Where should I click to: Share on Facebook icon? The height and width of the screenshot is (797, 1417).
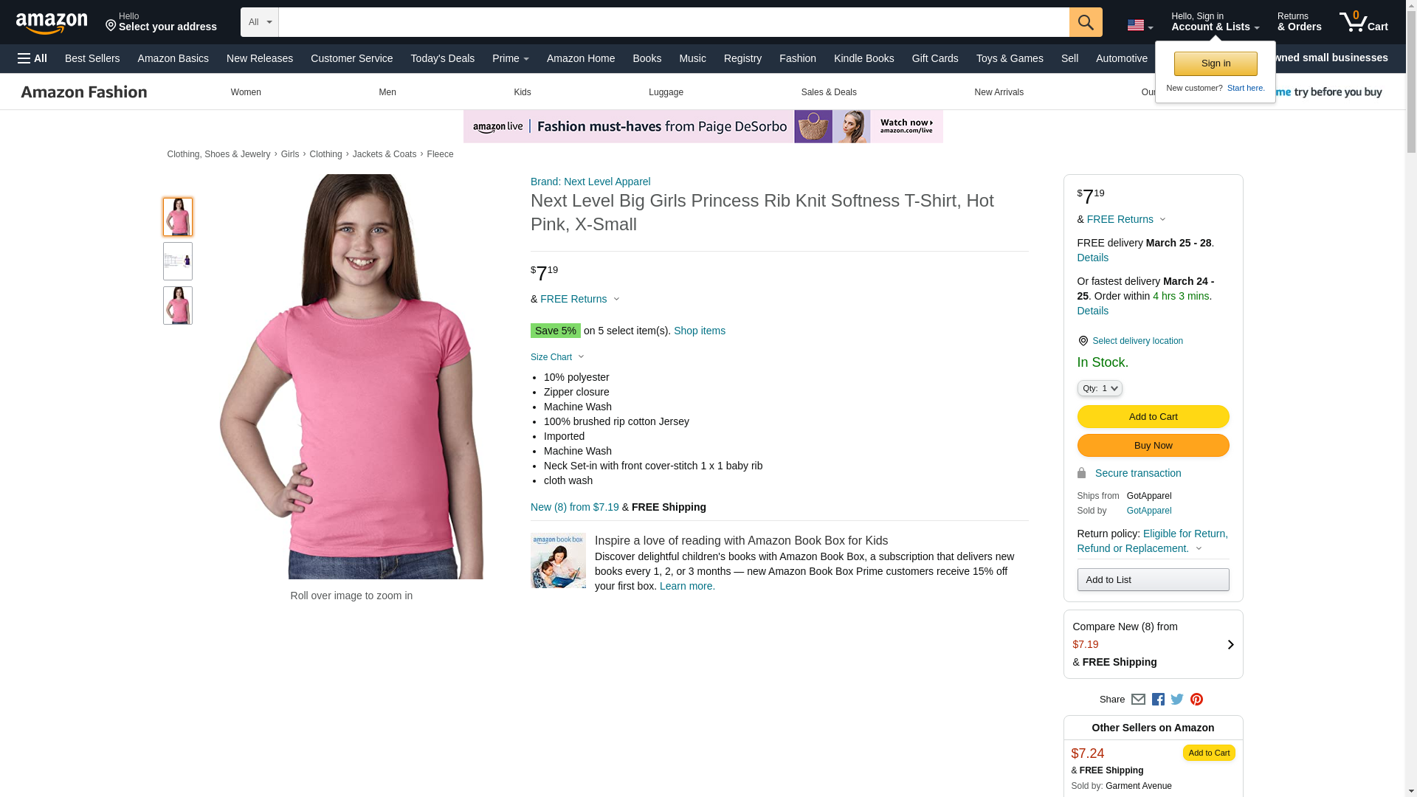point(1158,700)
